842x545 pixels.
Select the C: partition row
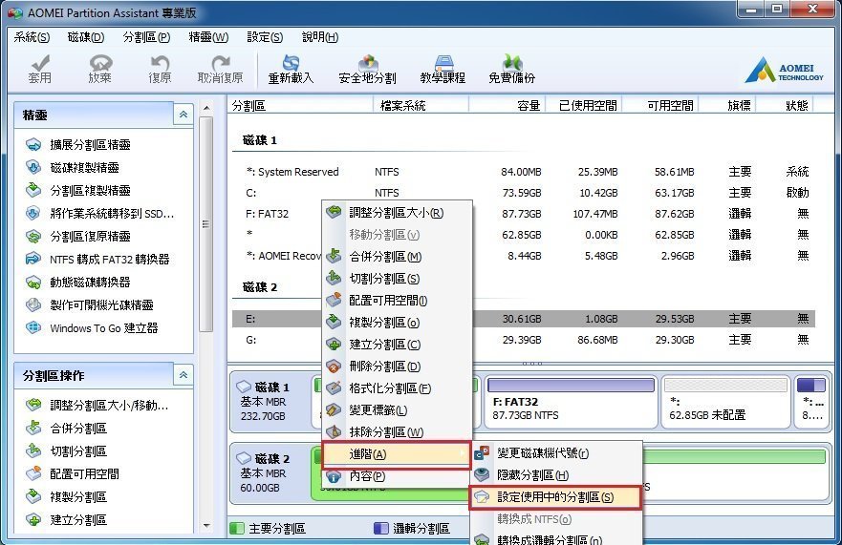click(524, 193)
